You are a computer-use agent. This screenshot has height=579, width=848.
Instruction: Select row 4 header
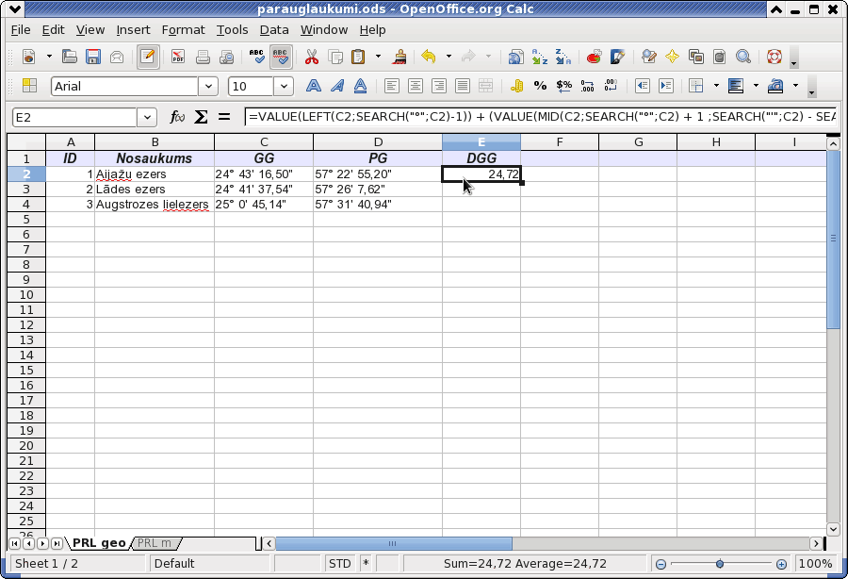[26, 205]
